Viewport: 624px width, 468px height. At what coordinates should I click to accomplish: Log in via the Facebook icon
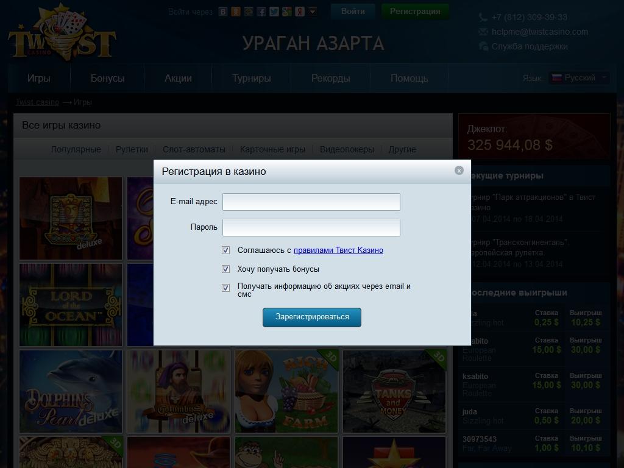pyautogui.click(x=261, y=12)
